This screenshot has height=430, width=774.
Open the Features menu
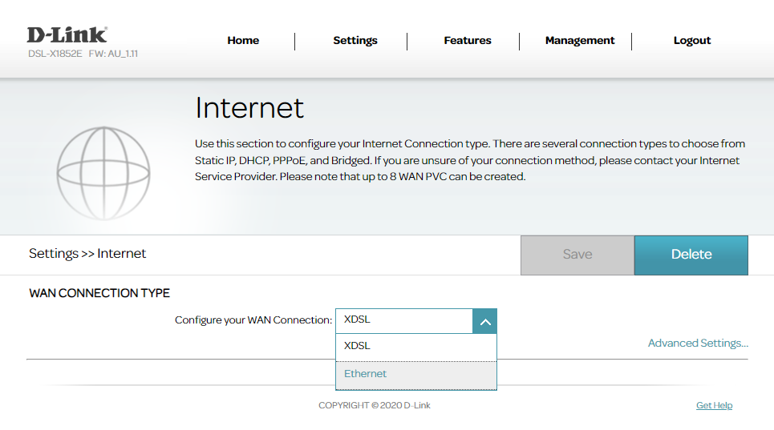(x=468, y=41)
